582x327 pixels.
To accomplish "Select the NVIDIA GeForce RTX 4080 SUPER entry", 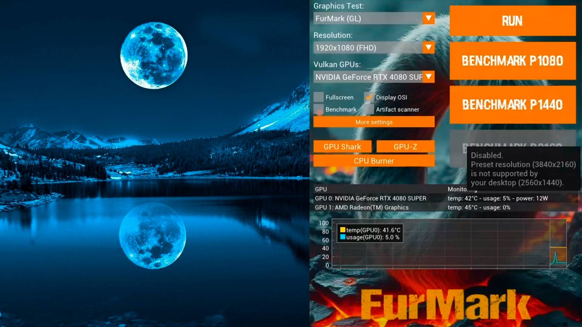I will click(370, 198).
